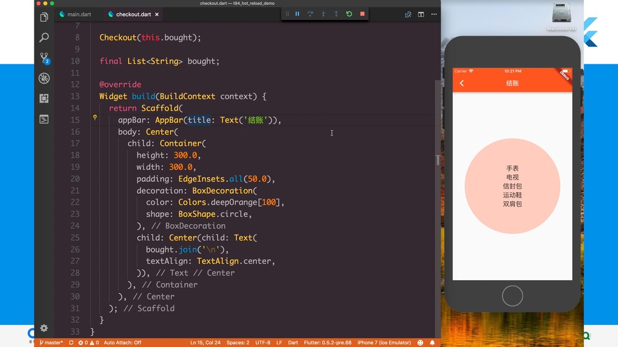Image resolution: width=618 pixels, height=347 pixels.
Task: Open the Debug view in the activity bar
Action: pyautogui.click(x=44, y=78)
